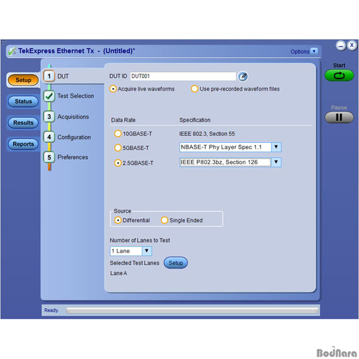This screenshot has width=359, height=359.
Task: Select Single Ended source
Action: point(165,220)
